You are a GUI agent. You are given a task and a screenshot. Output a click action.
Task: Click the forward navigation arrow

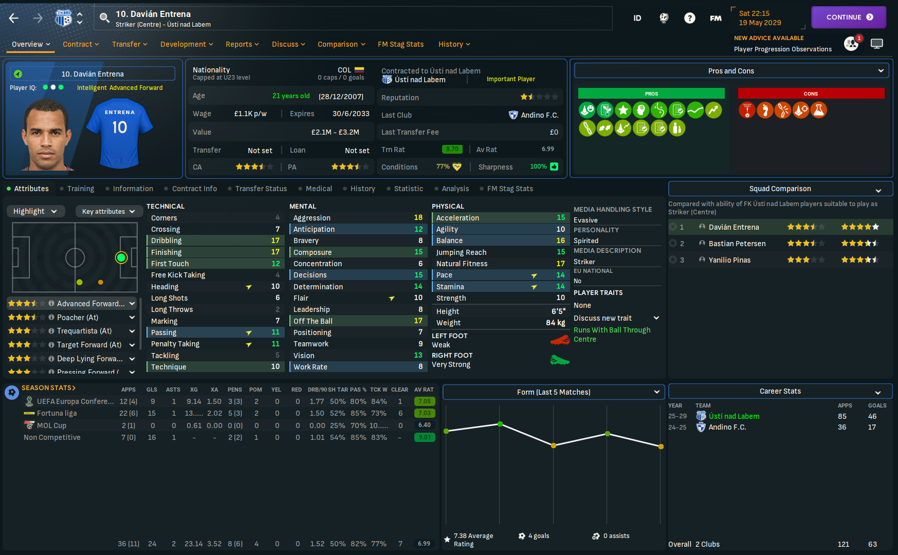(38, 18)
